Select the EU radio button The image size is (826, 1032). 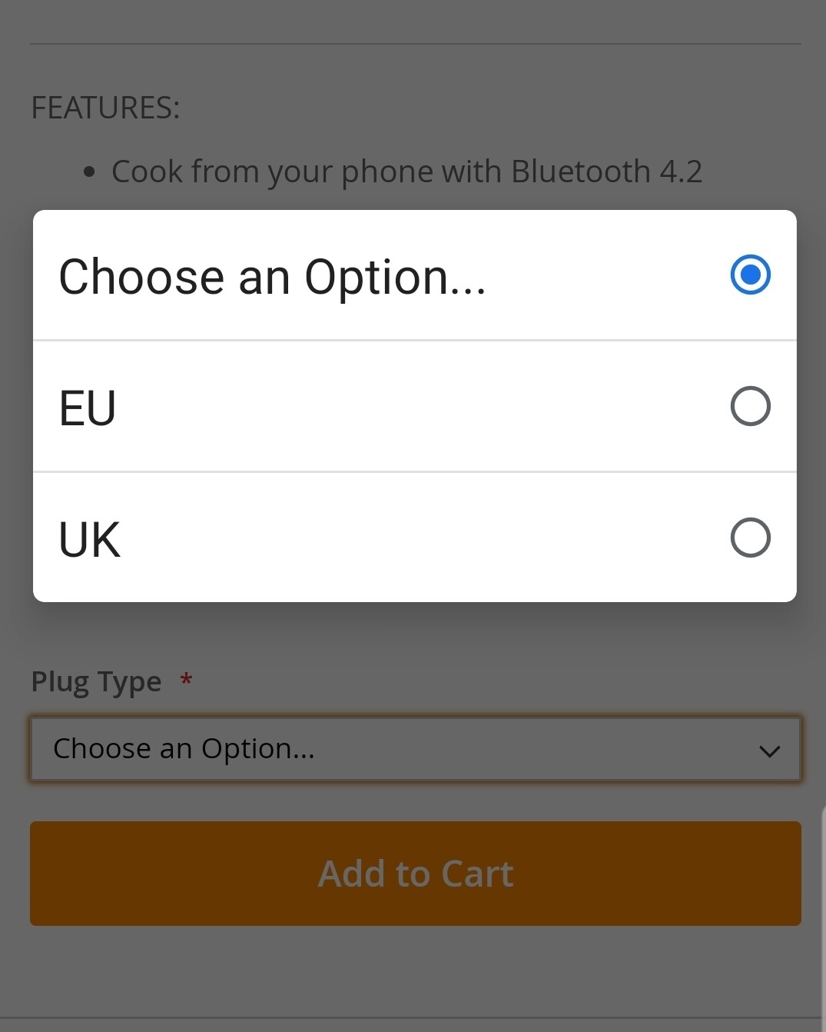point(750,406)
